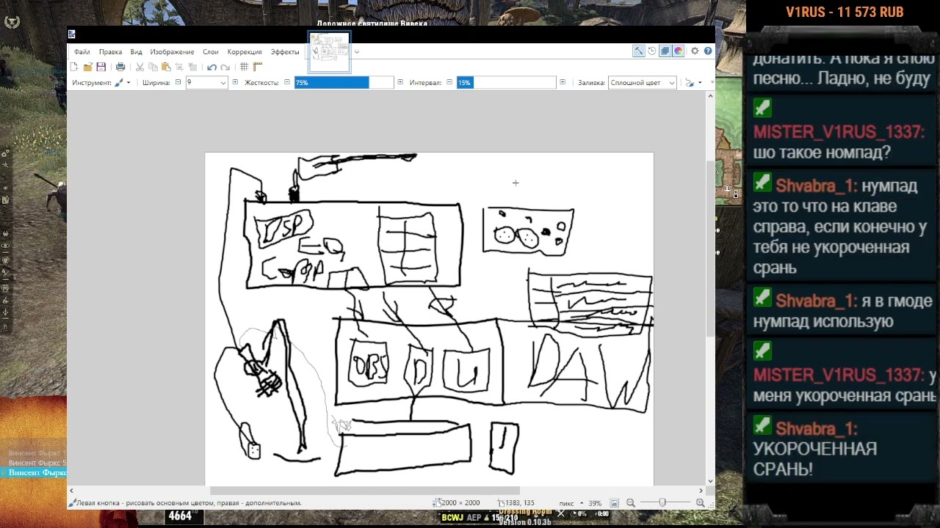Print the image using printer icon
The width and height of the screenshot is (940, 528).
[120, 67]
